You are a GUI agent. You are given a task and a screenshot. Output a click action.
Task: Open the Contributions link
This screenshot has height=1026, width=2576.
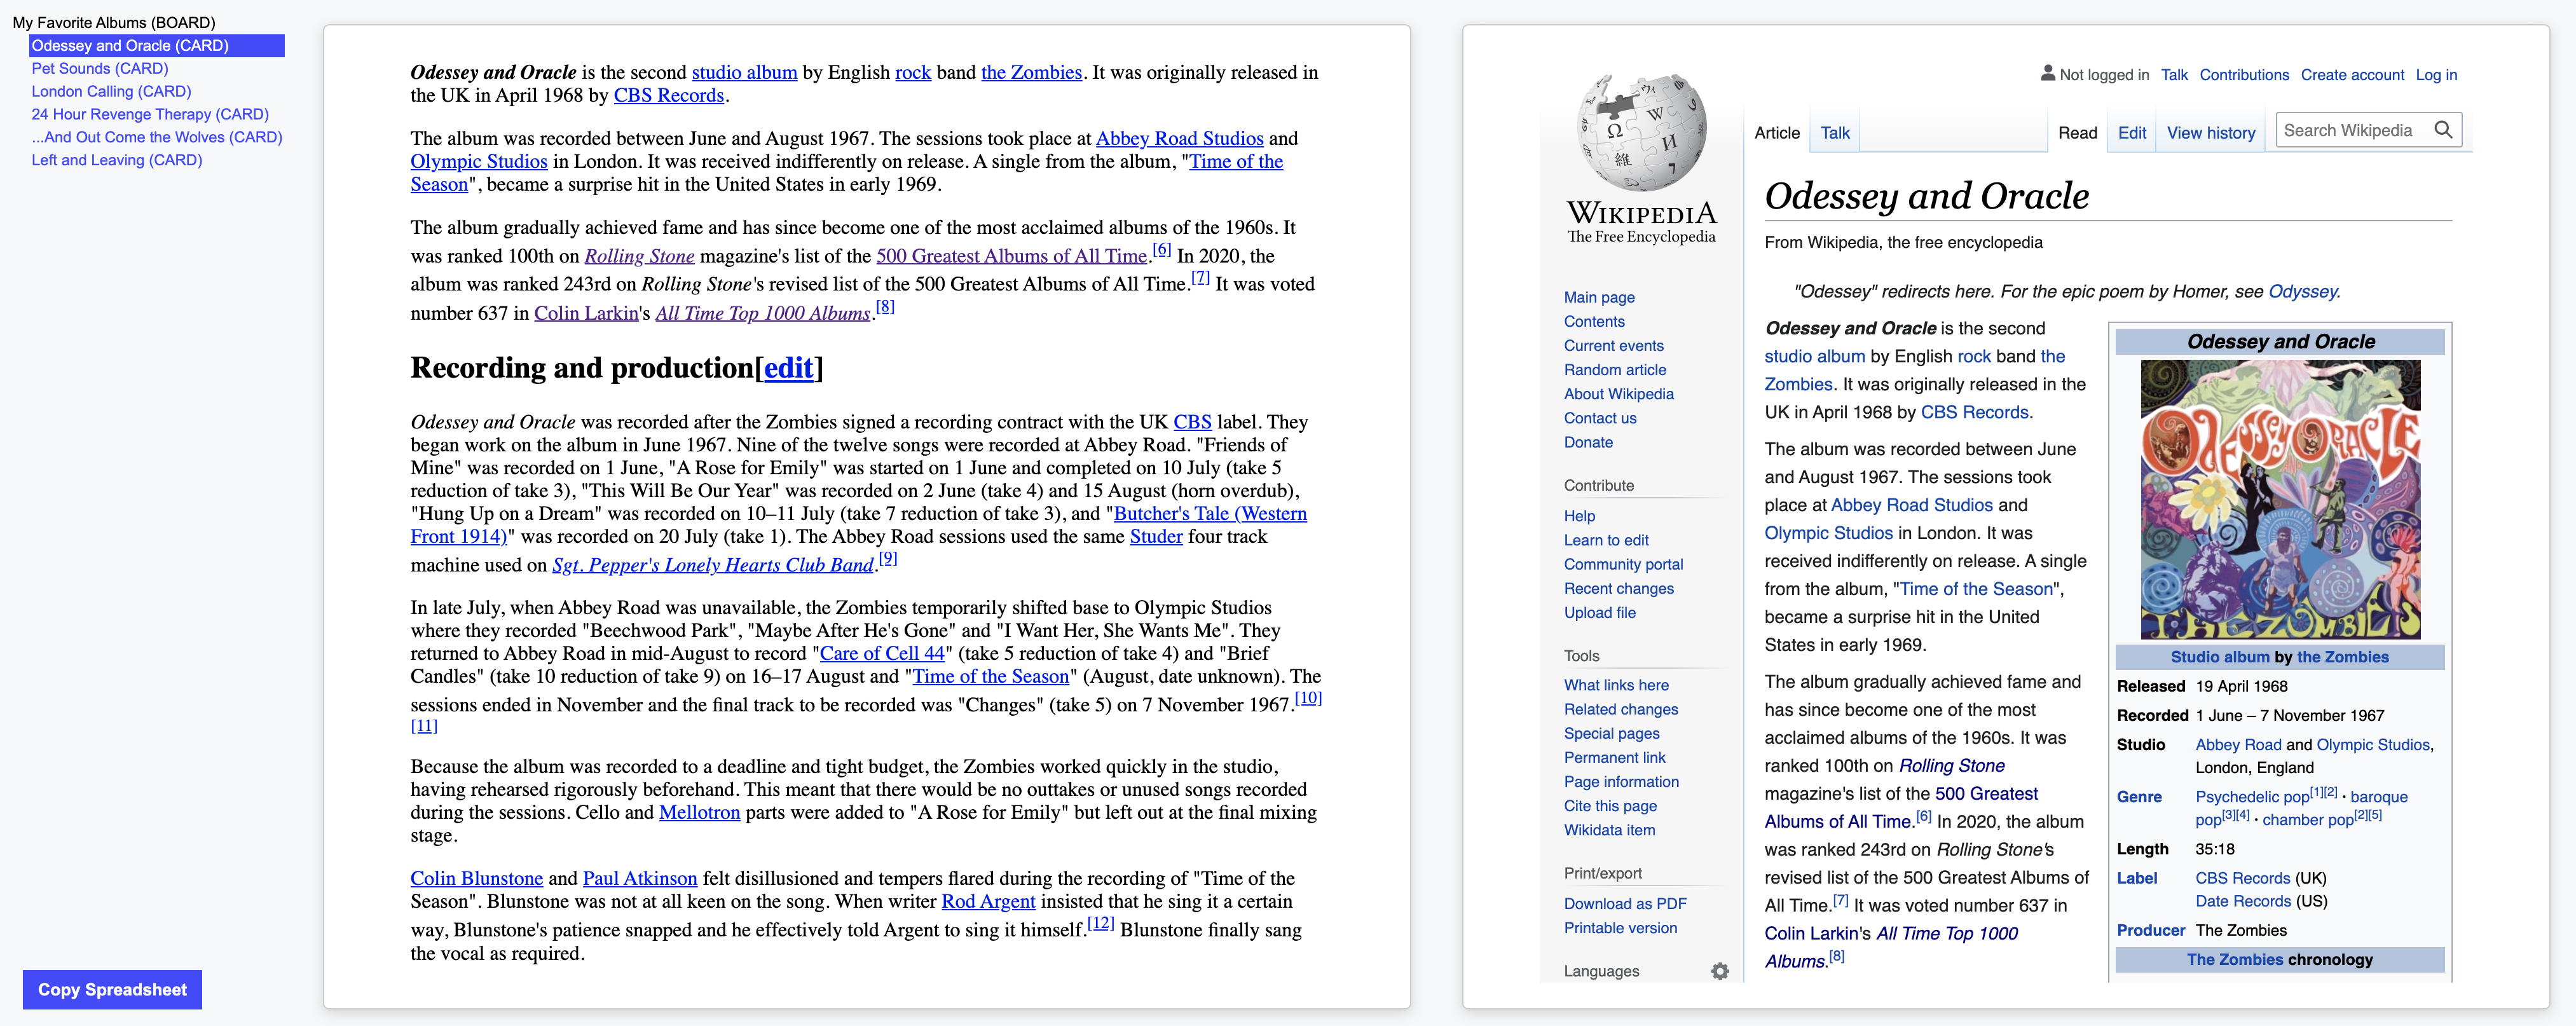(x=2243, y=75)
